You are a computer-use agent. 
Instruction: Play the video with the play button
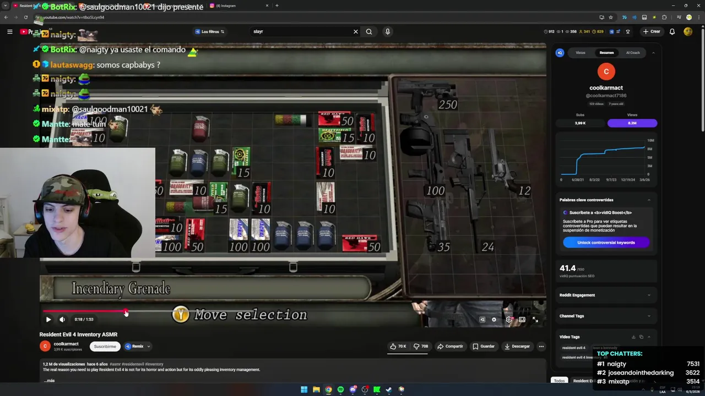pyautogui.click(x=48, y=319)
